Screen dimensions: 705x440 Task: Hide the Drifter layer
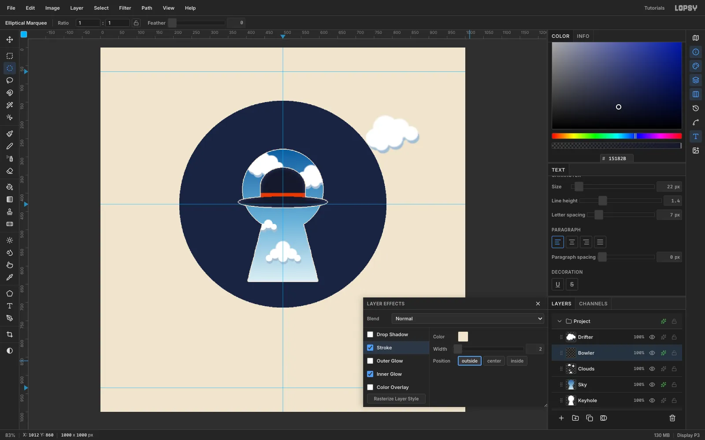click(x=652, y=337)
